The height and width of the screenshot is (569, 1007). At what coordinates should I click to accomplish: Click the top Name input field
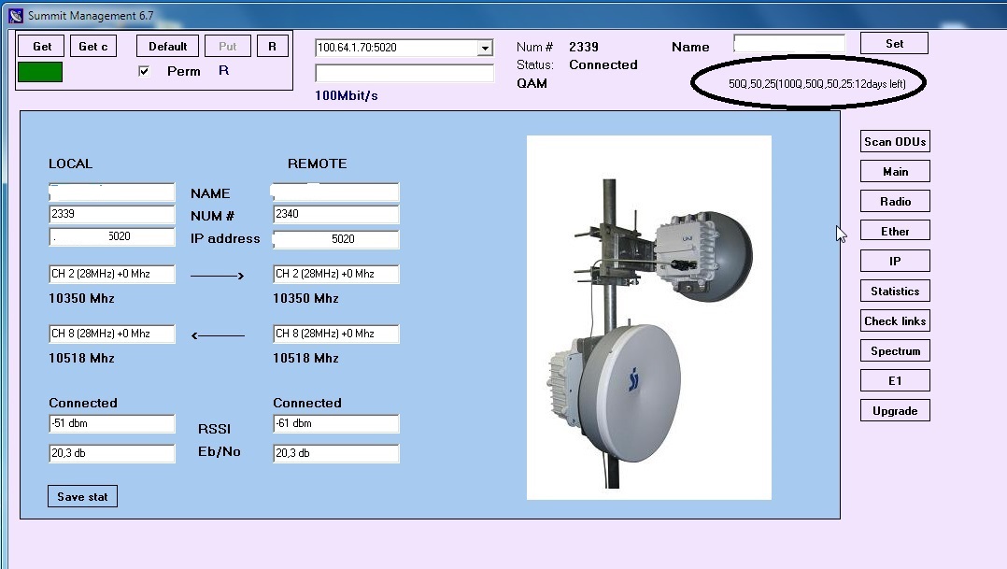coord(788,44)
